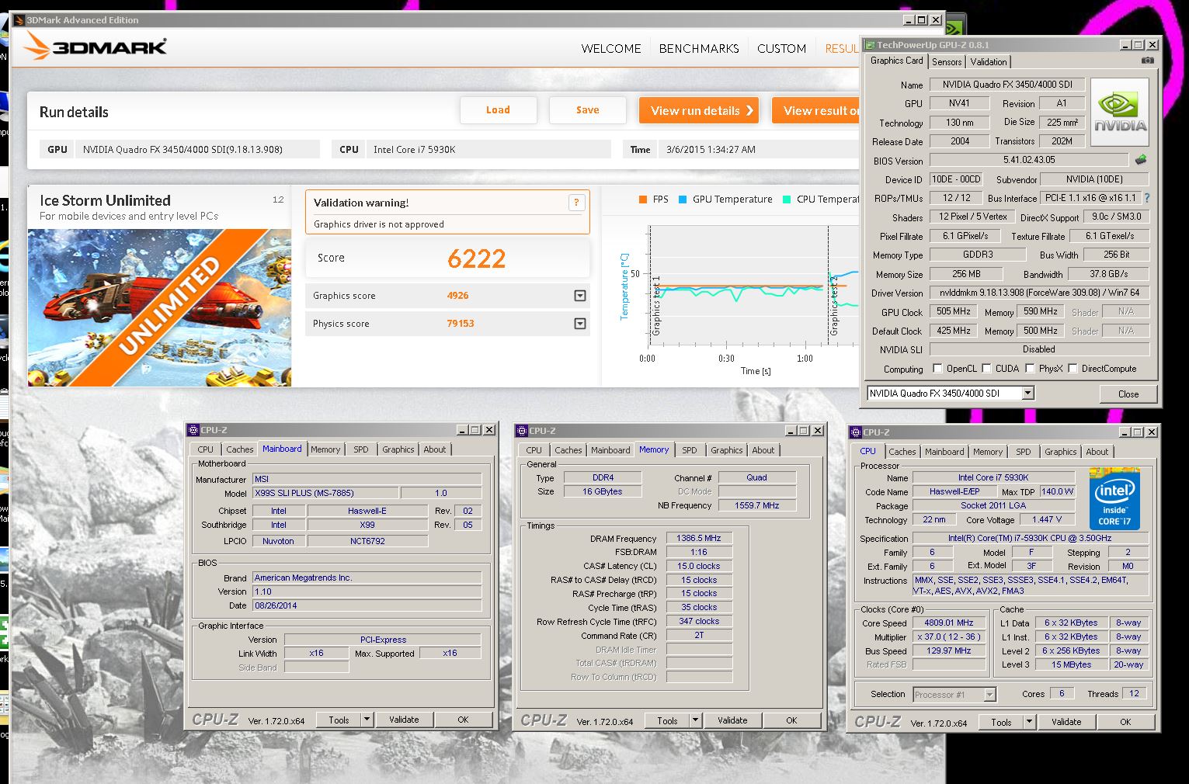Click the CAS# Latency 15.0 clocks value
The image size is (1189, 784).
699,566
